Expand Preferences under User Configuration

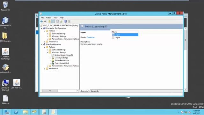tap(45, 69)
